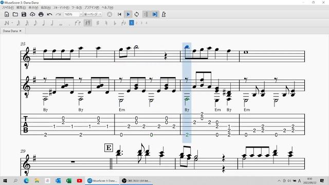Show hidden system tray icons chevron

pyautogui.click(x=279, y=180)
